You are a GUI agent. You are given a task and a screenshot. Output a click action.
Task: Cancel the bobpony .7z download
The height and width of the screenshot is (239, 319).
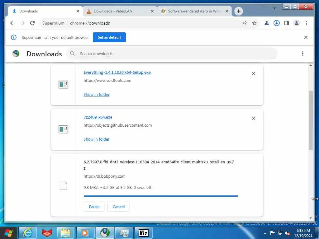[119, 207]
